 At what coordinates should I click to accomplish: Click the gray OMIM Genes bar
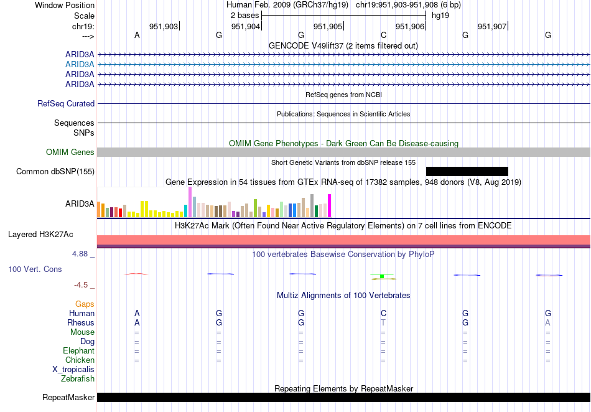pyautogui.click(x=344, y=152)
